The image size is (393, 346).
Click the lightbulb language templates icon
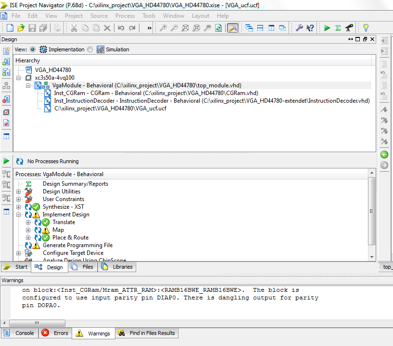click(366, 28)
